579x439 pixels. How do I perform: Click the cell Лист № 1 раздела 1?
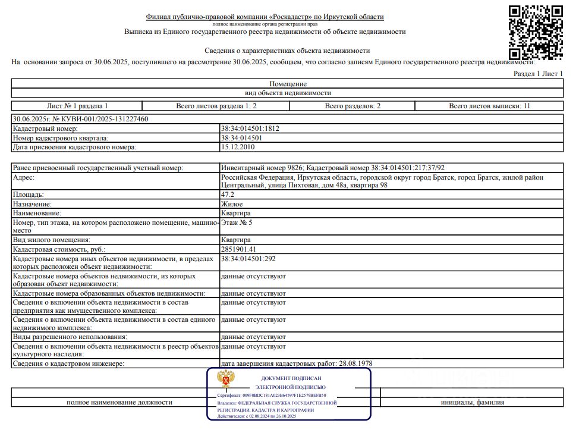77,106
